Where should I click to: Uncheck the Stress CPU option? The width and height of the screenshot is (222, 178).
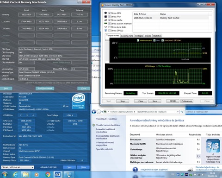click(110, 13)
